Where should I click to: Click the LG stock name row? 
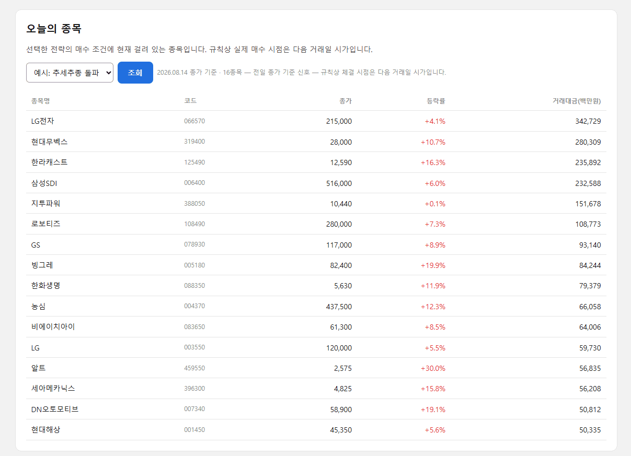point(316,348)
